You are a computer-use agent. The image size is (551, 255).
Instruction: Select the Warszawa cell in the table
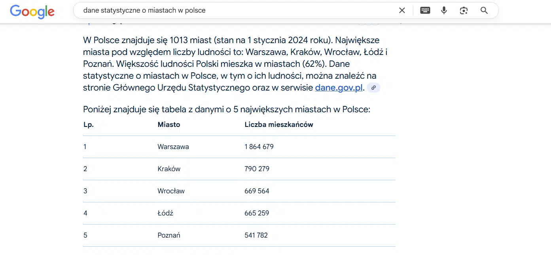(173, 147)
